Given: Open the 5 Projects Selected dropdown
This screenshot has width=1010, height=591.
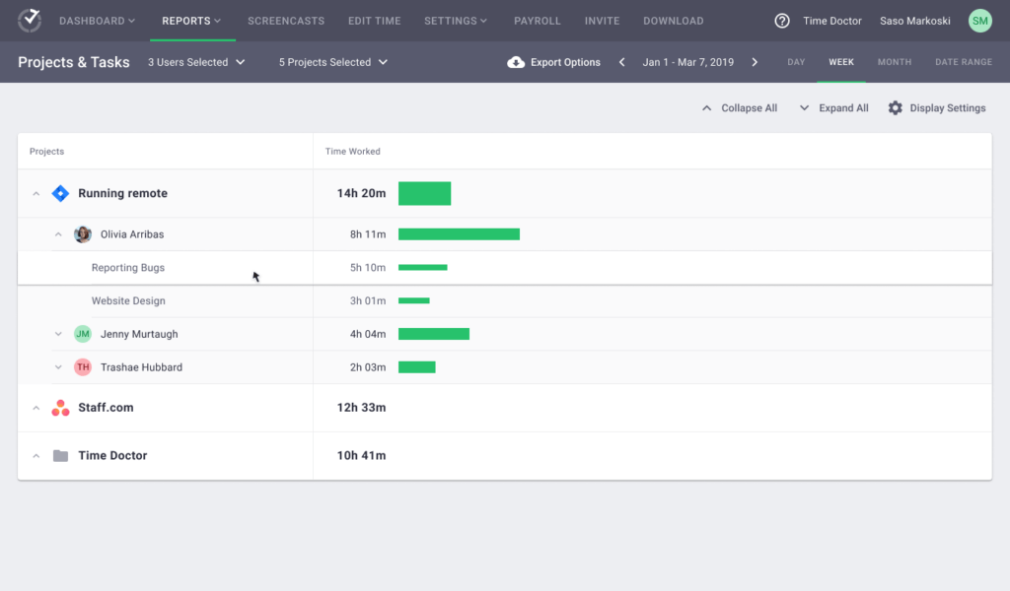Looking at the screenshot, I should (x=332, y=62).
